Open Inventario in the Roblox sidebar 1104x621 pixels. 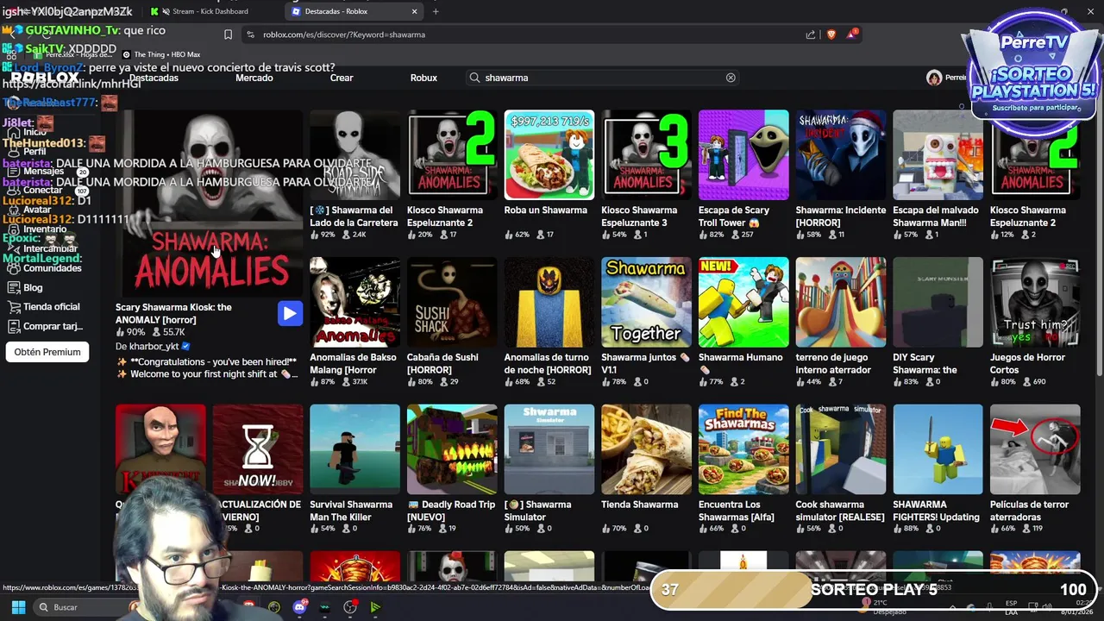click(x=45, y=229)
